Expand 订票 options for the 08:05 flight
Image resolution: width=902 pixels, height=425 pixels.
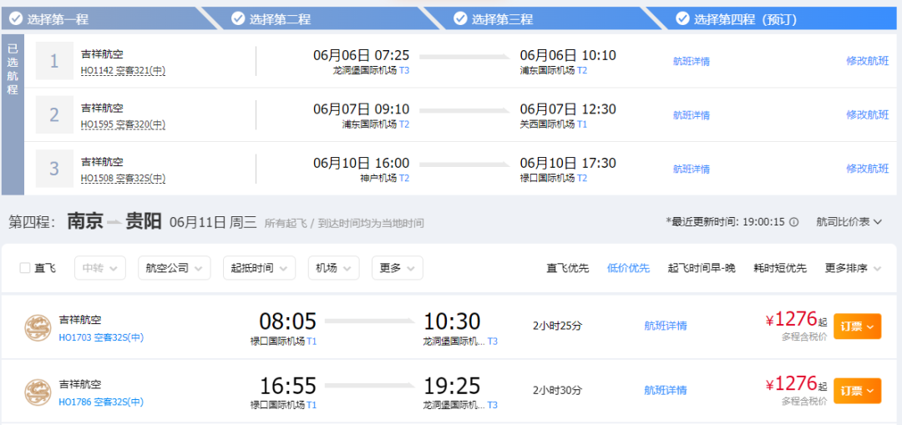coord(857,326)
